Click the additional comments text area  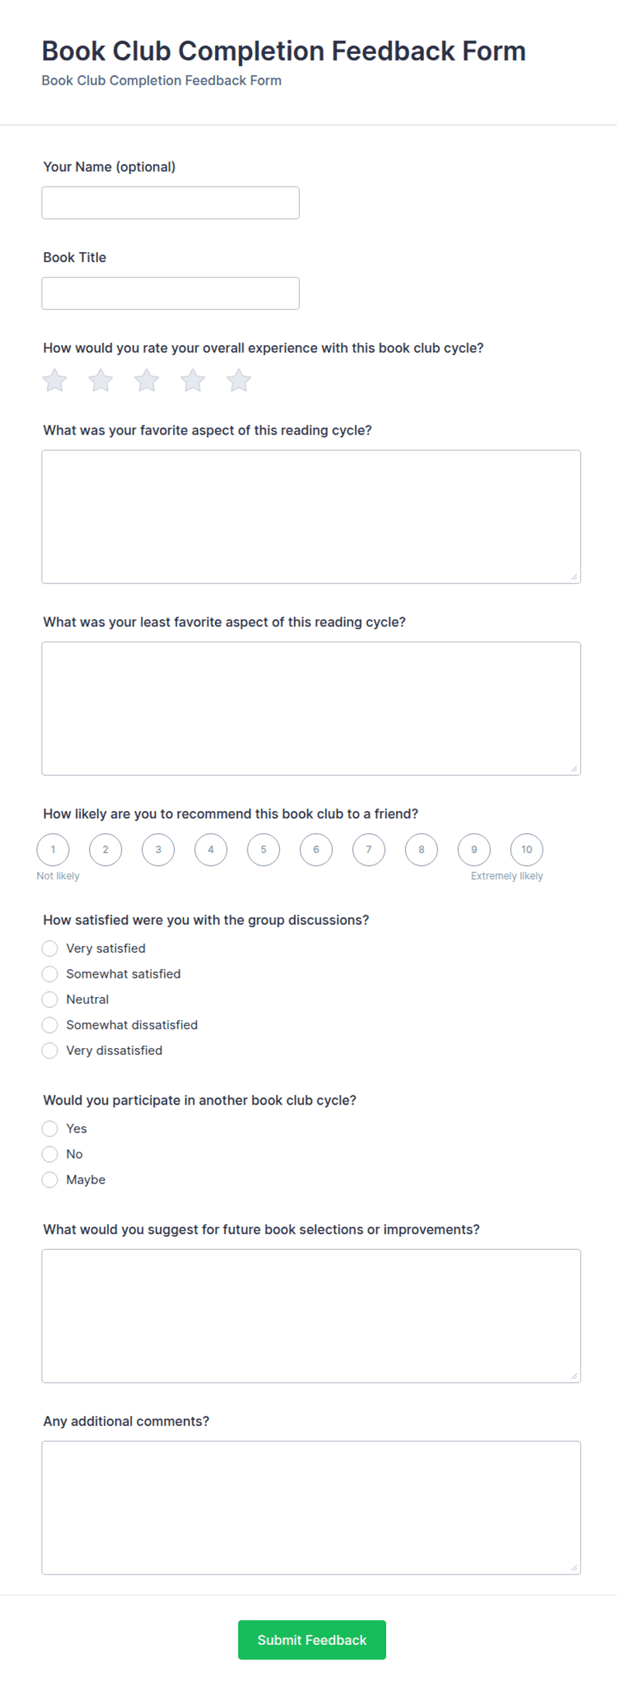coord(311,1507)
